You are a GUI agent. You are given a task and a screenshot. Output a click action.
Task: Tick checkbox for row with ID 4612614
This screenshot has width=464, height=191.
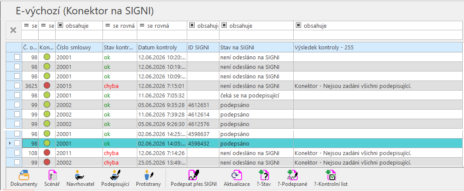tap(17, 114)
